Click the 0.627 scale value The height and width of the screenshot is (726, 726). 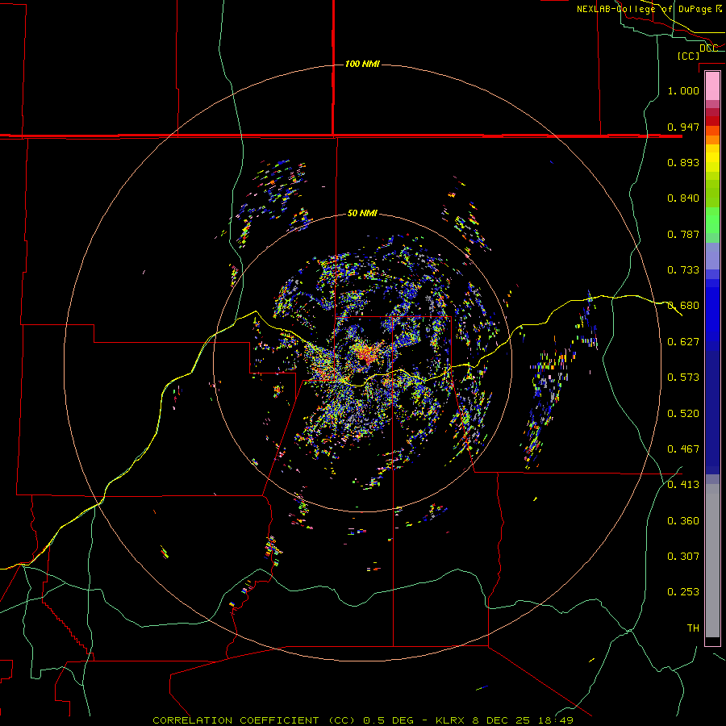pos(683,342)
